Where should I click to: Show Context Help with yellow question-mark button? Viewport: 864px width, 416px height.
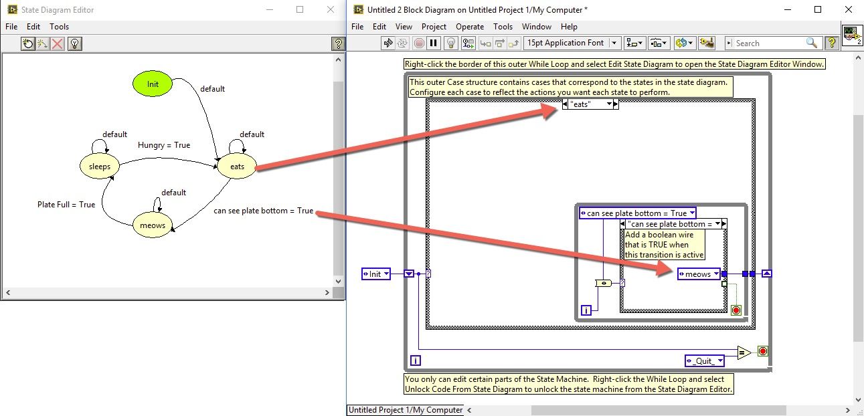(x=831, y=43)
